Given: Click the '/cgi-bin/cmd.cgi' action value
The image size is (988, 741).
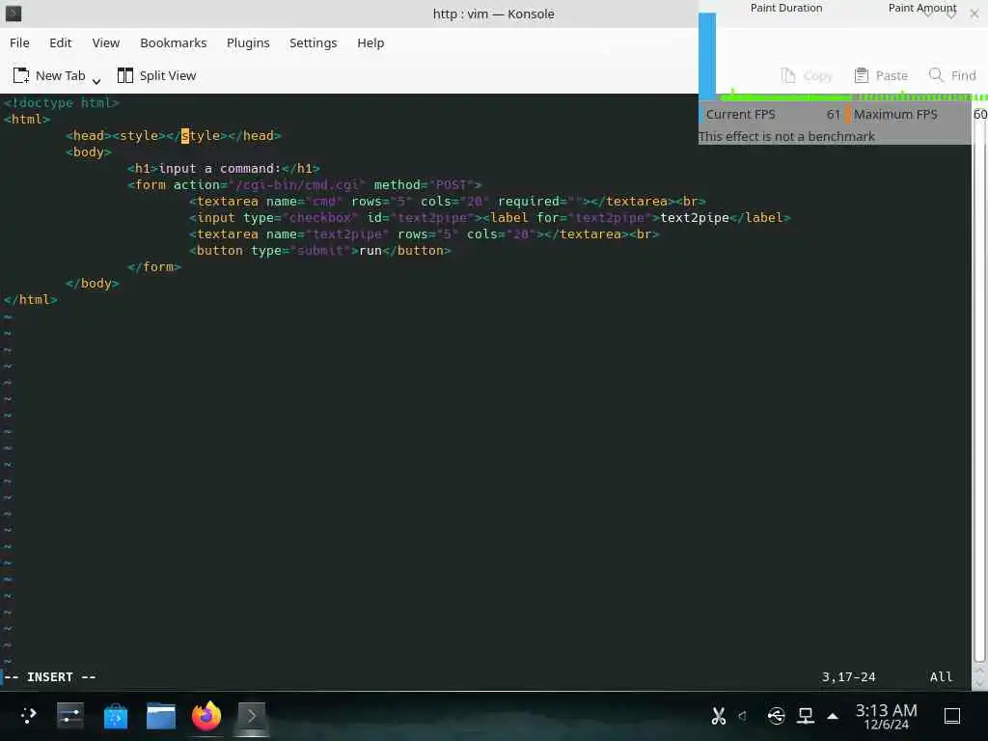Looking at the screenshot, I should pos(297,184).
